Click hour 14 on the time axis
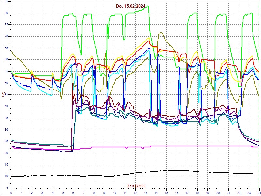 tap(156, 193)
